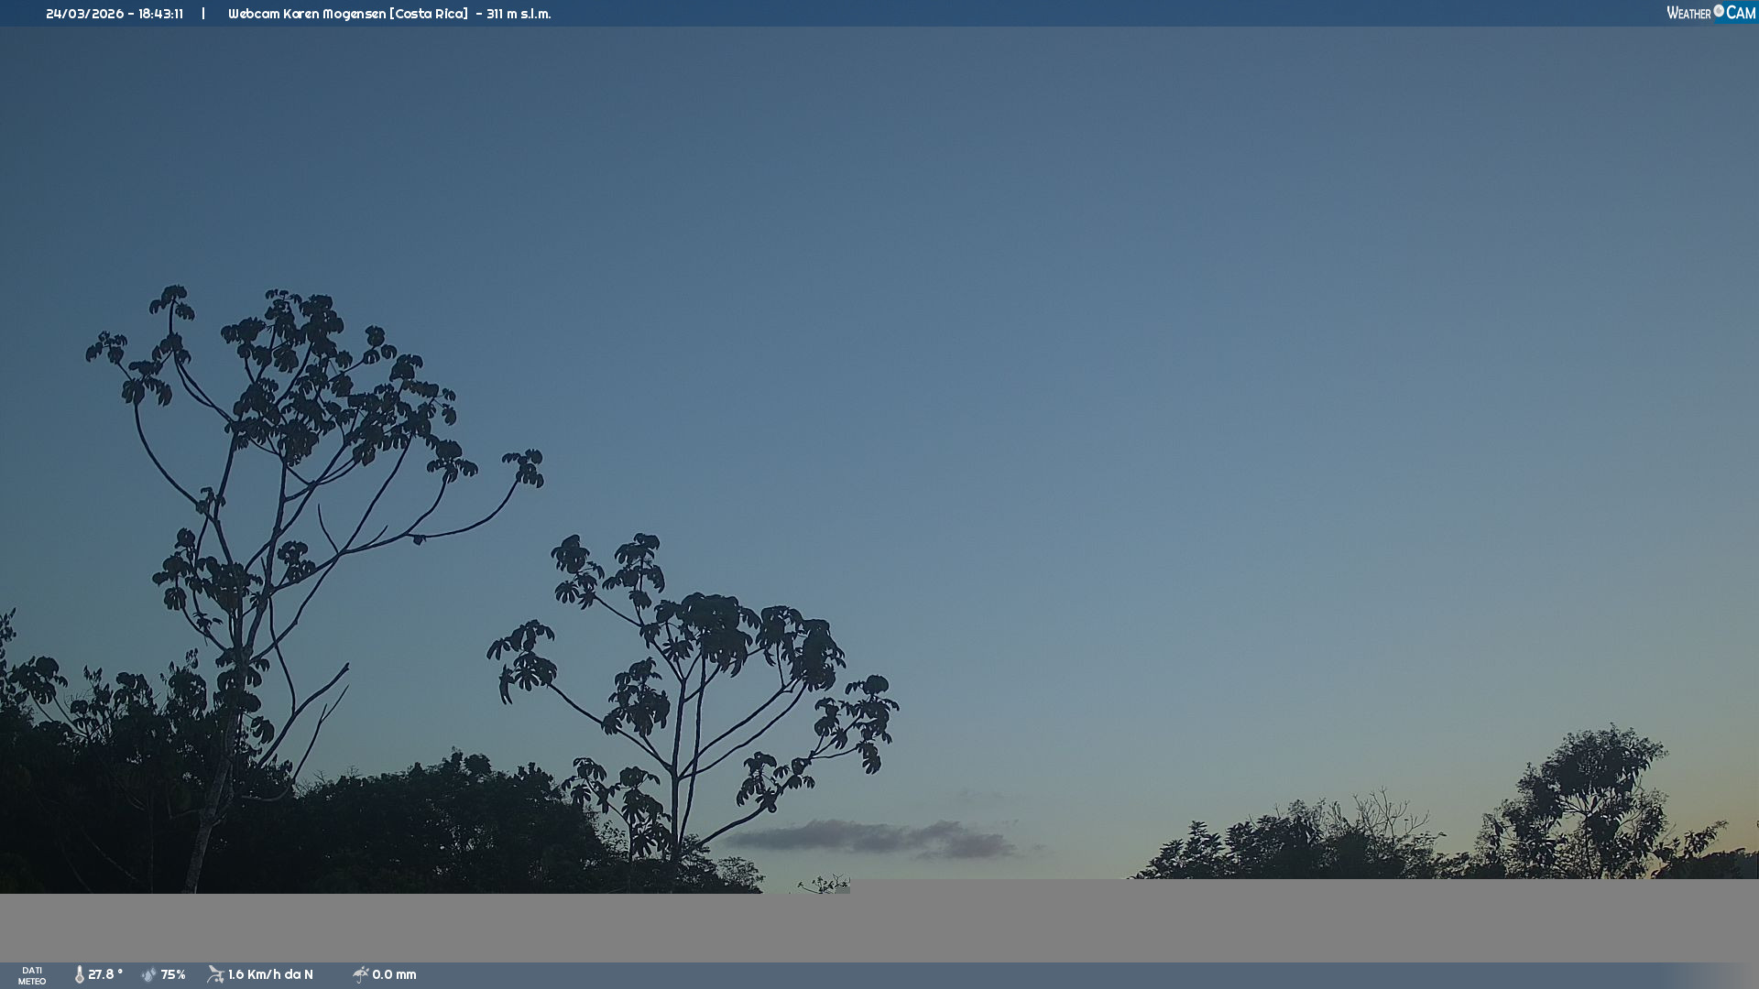Click the 1.6 Km/h da N wind reading
1759x989 pixels.
[270, 975]
